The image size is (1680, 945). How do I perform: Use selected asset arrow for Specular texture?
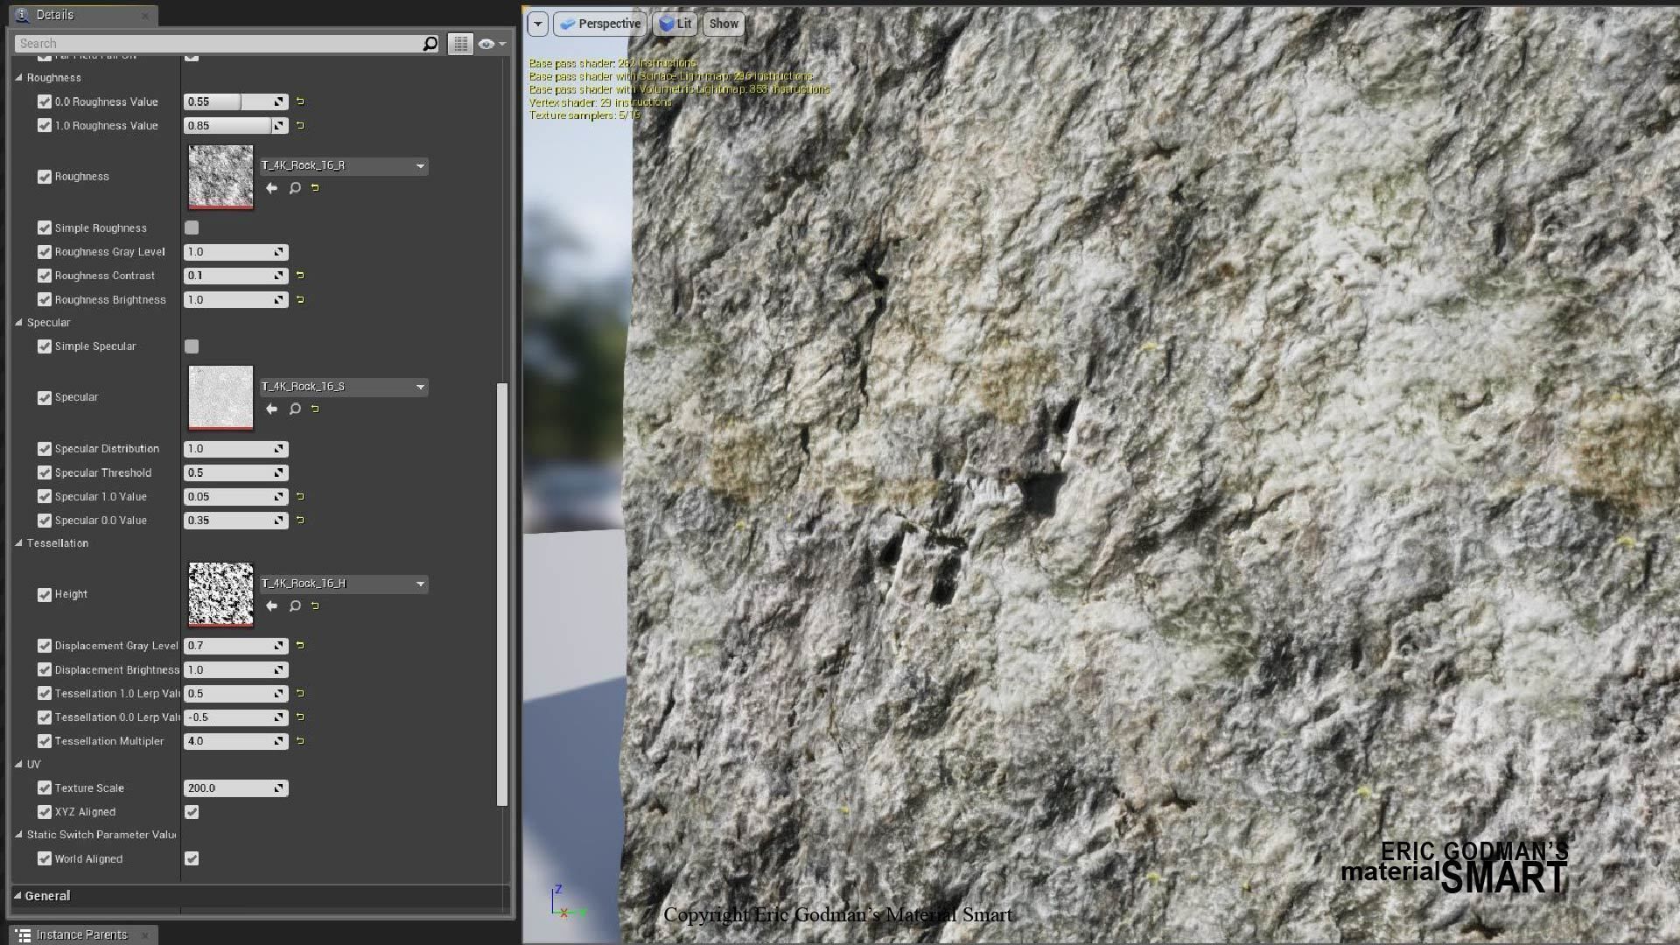(271, 409)
